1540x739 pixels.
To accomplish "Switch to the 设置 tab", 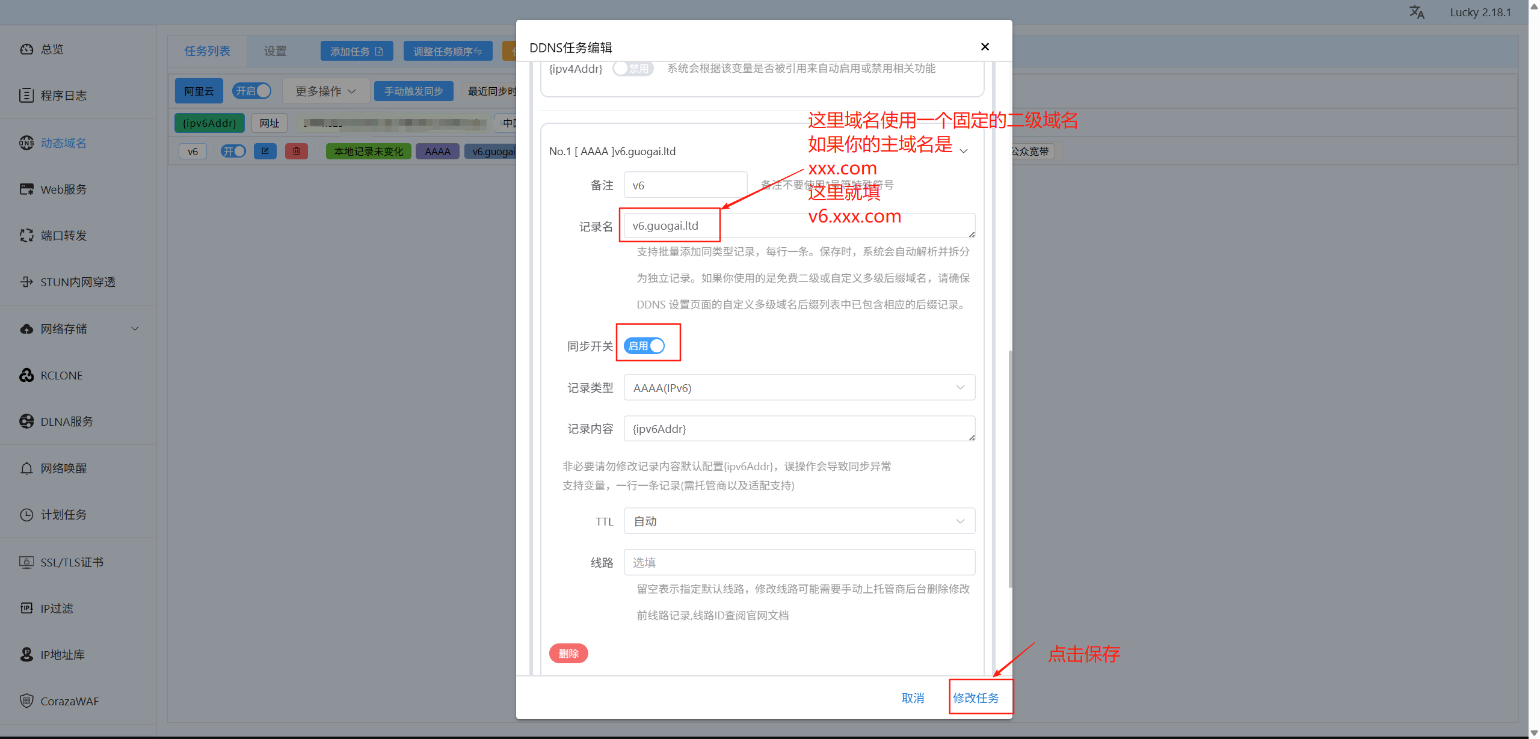I will (x=276, y=51).
